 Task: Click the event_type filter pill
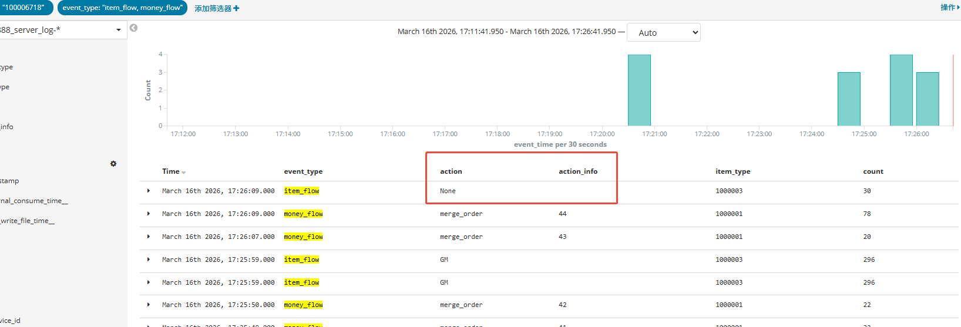tap(122, 8)
